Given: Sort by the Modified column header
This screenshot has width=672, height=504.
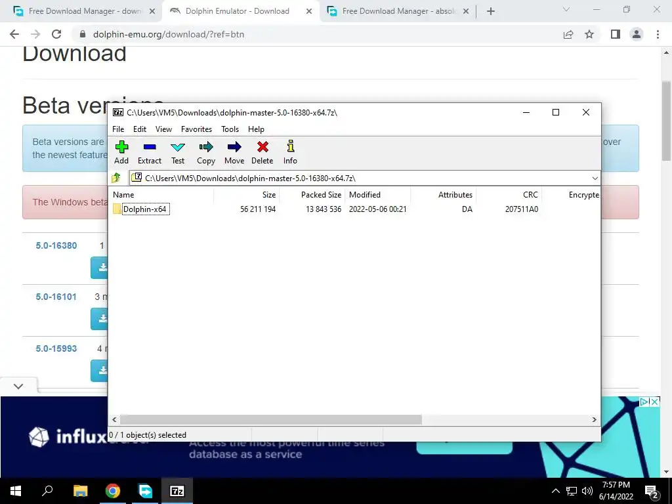Looking at the screenshot, I should click(377, 194).
